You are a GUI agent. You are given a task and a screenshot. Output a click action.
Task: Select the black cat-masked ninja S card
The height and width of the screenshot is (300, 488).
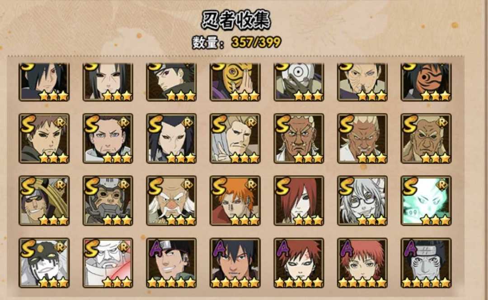[44, 263]
